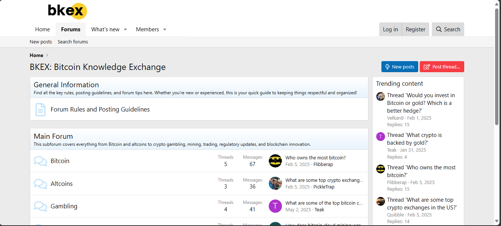Click the Gambling forum speech-bubble icon
The height and width of the screenshot is (226, 501).
click(x=40, y=206)
